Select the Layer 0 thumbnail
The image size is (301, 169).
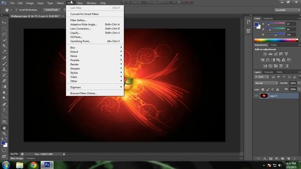pyautogui.click(x=264, y=96)
